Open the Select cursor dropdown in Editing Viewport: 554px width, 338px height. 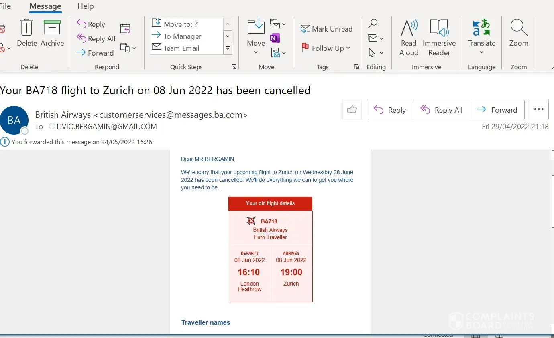coord(375,53)
